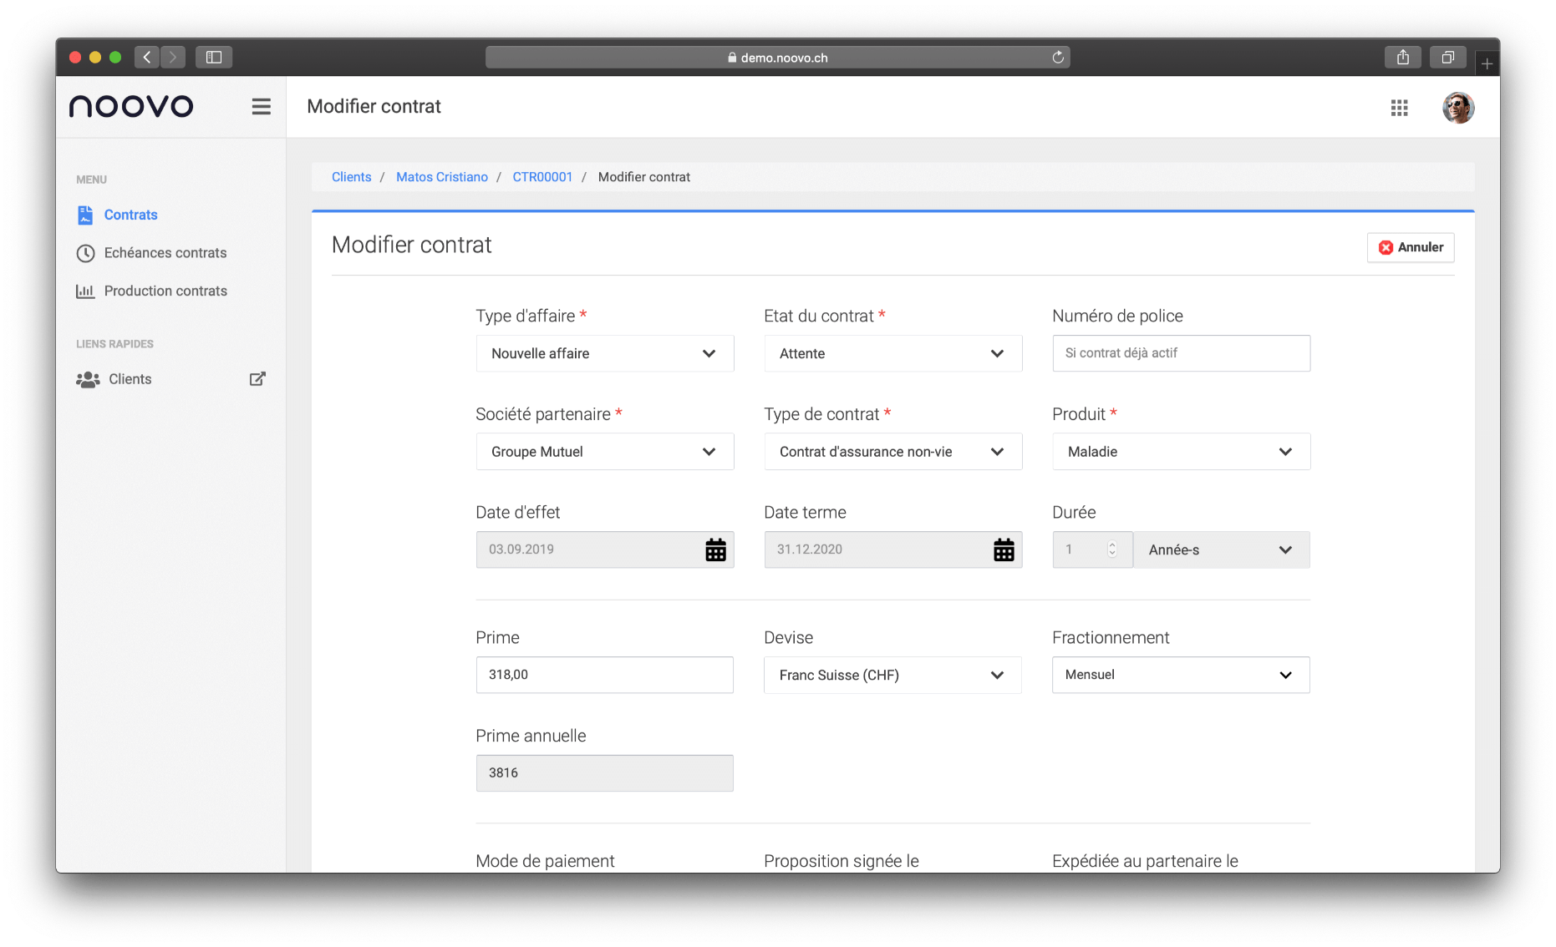Expand the Fractionnement dropdown
1556x947 pixels.
[1180, 675]
